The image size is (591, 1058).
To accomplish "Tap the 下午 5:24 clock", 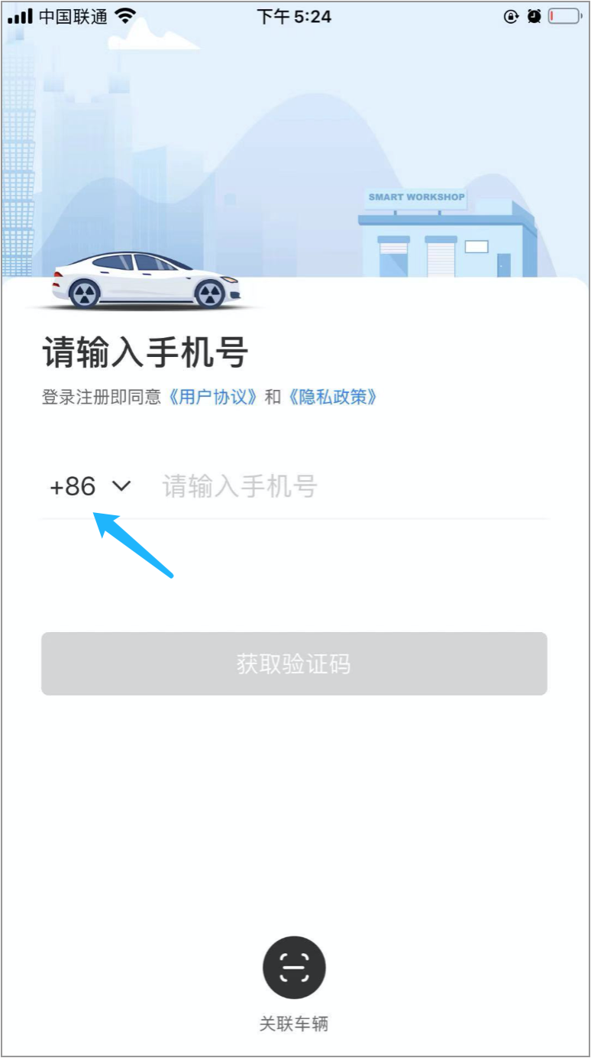I will point(294,16).
